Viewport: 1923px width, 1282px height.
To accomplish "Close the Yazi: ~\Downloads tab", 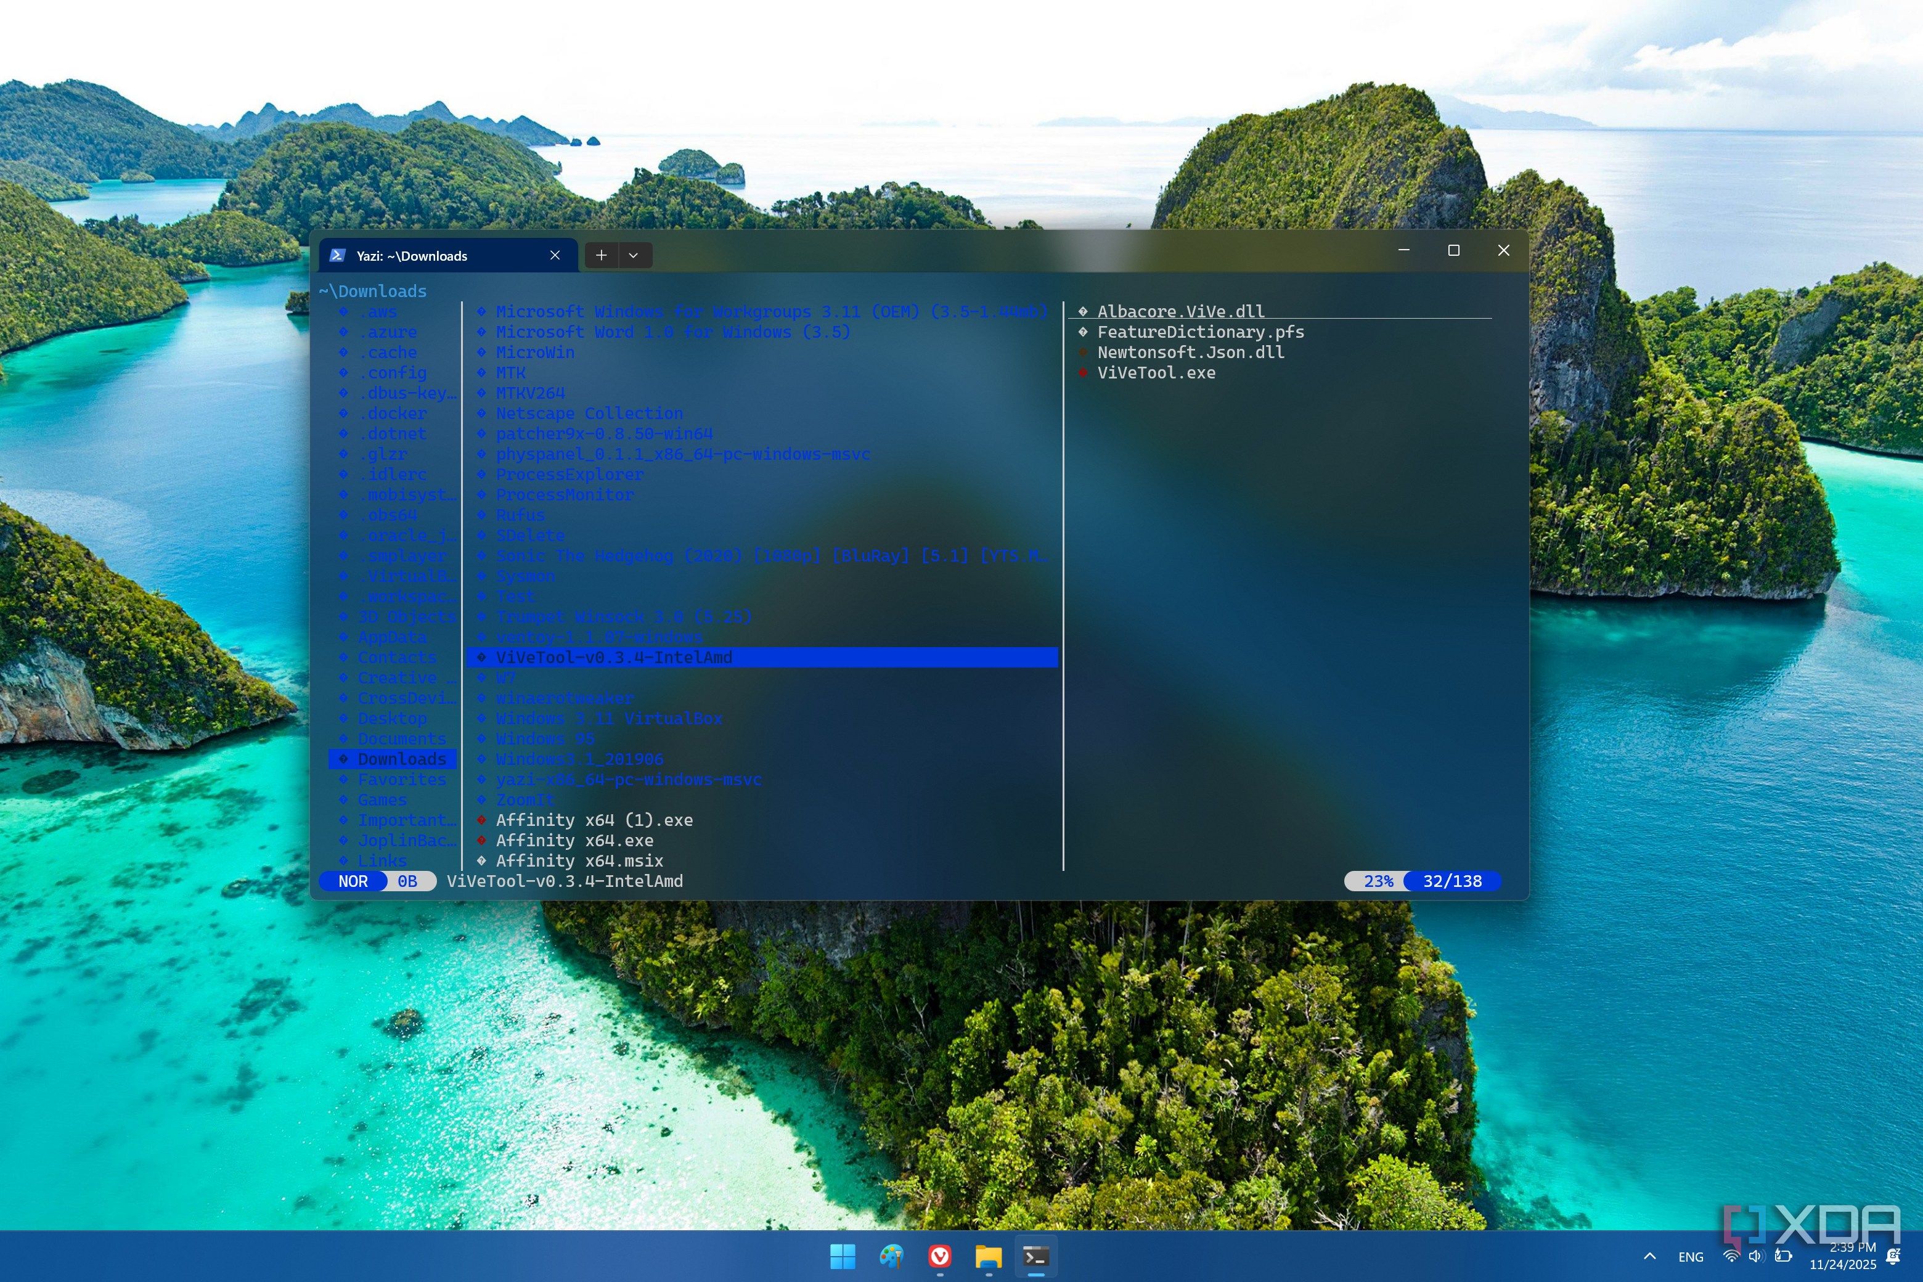I will (555, 256).
